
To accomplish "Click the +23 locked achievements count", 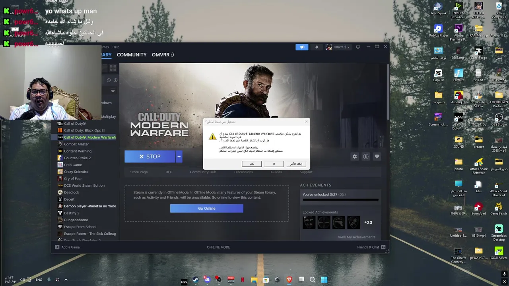I will (368, 222).
